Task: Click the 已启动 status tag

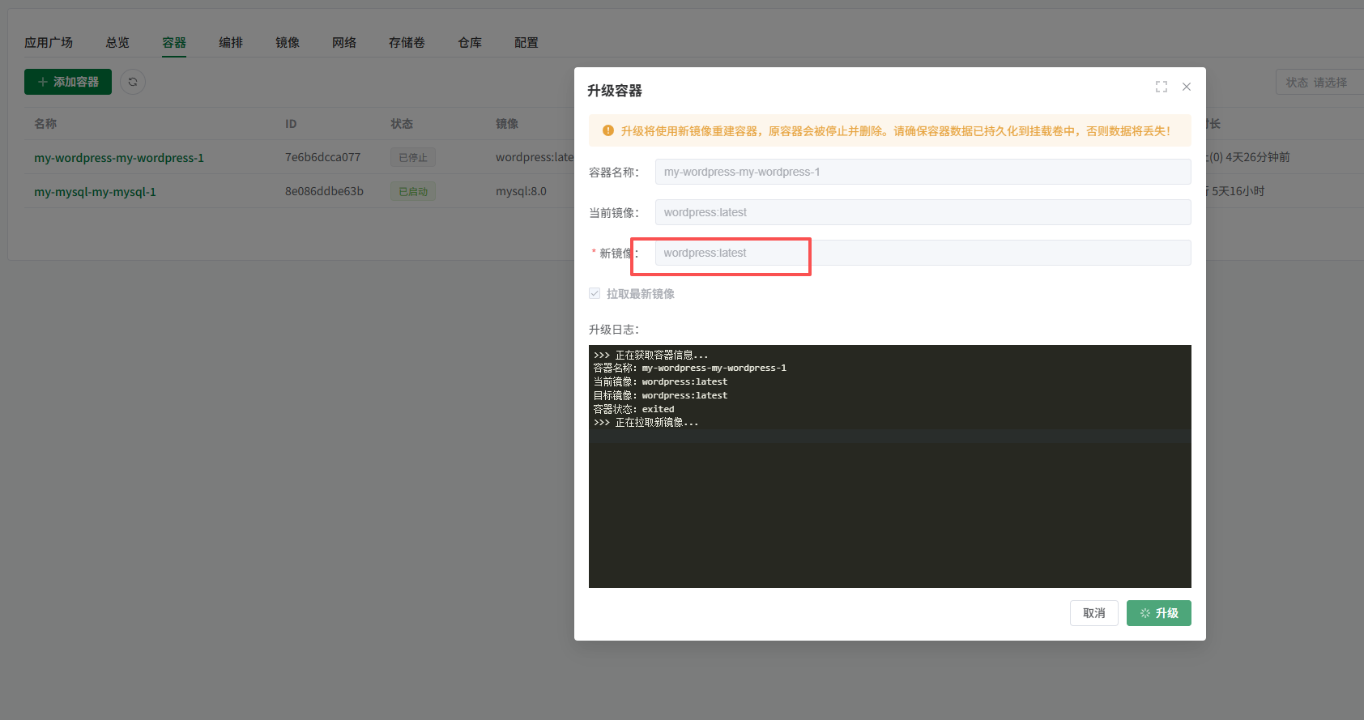Action: coord(413,191)
